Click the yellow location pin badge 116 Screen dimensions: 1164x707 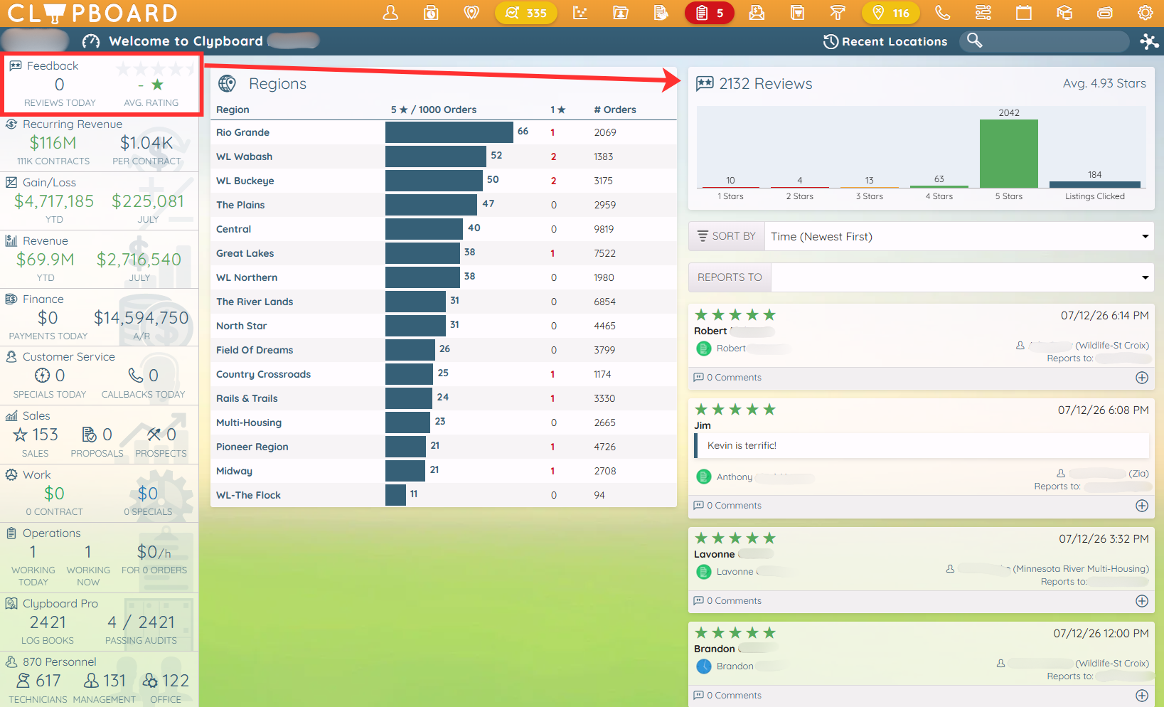coord(891,13)
